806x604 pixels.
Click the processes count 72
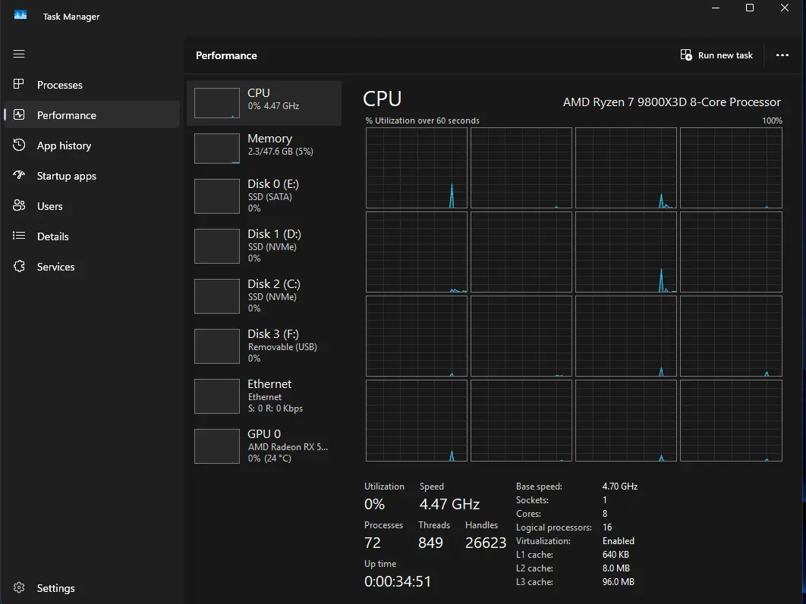coord(372,543)
